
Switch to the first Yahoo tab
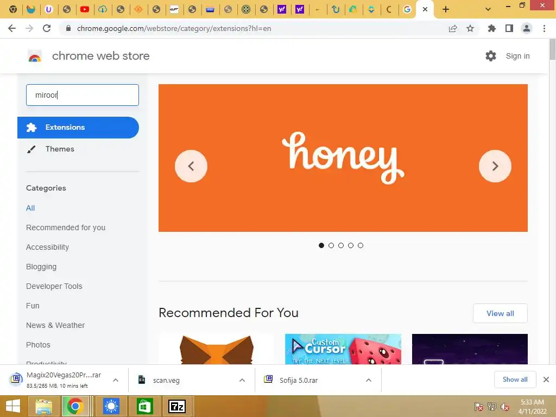[282, 9]
